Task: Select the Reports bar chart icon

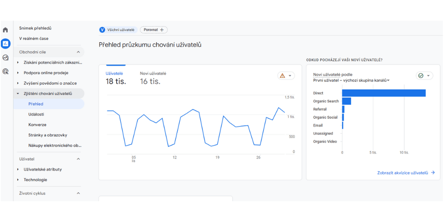Action: click(5, 44)
